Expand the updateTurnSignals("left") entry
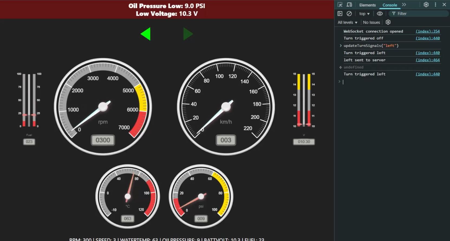Viewport: 450px width, 241px height. click(x=341, y=46)
